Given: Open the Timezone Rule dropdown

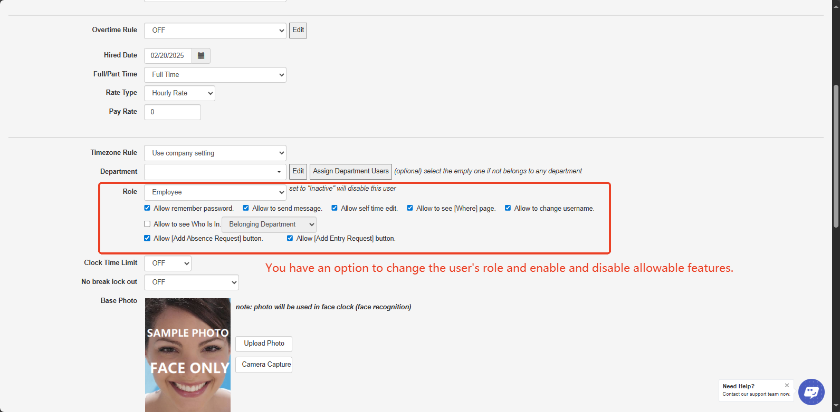Looking at the screenshot, I should click(x=215, y=153).
